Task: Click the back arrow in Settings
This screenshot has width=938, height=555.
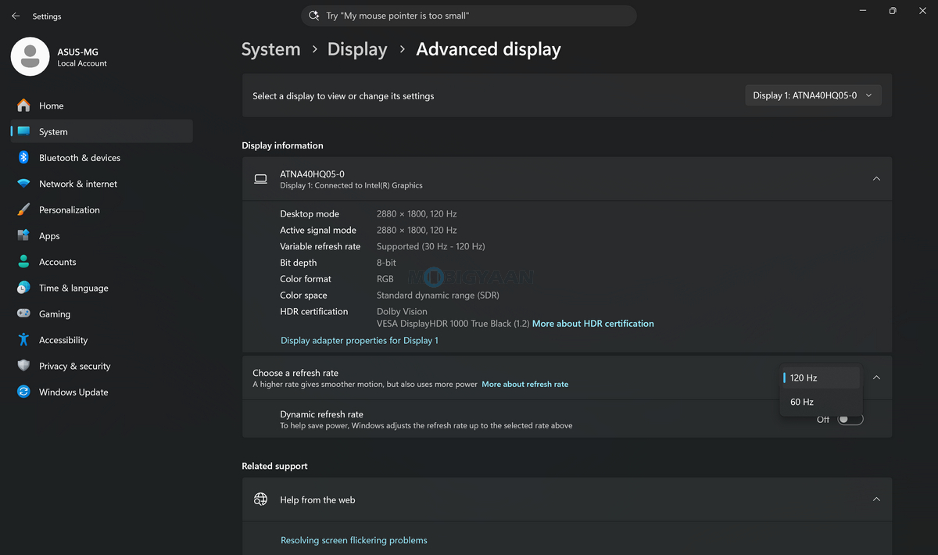Action: coord(16,16)
